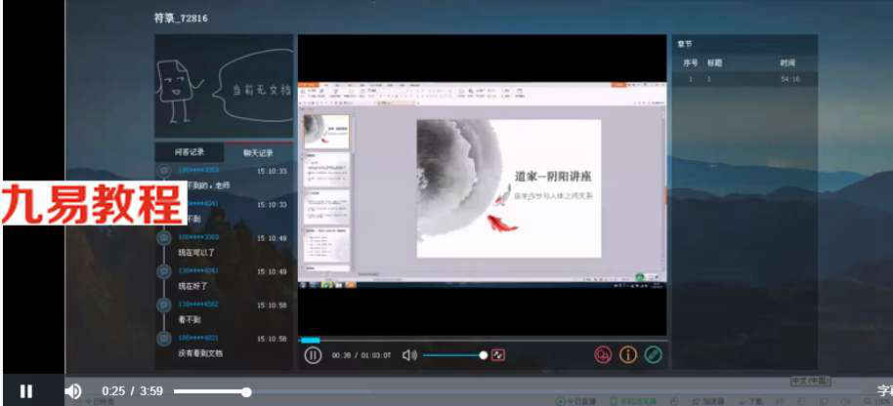Click the room title 符录_72816

click(x=181, y=19)
